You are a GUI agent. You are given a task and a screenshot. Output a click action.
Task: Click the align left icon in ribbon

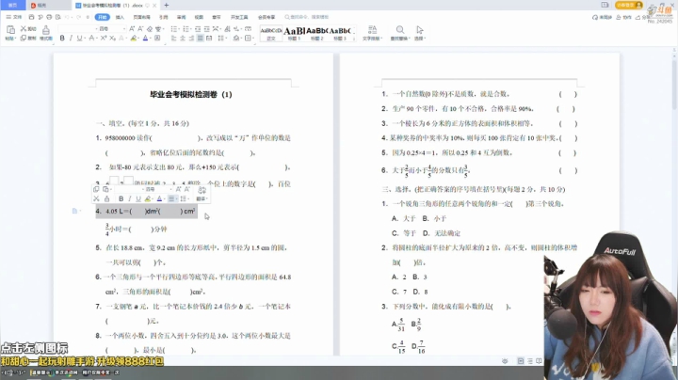click(174, 38)
